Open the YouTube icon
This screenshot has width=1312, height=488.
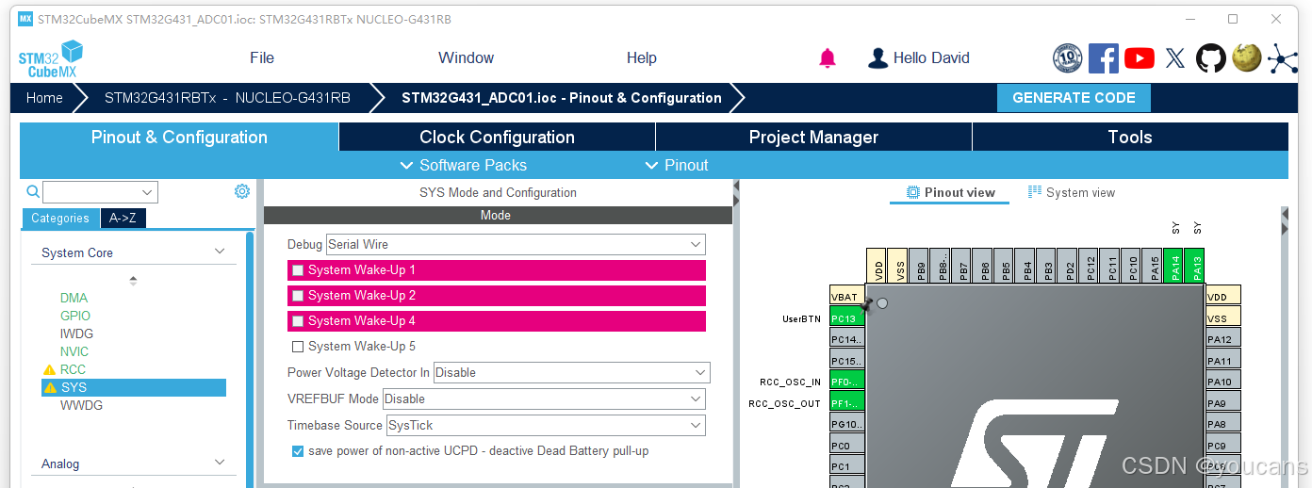1139,58
